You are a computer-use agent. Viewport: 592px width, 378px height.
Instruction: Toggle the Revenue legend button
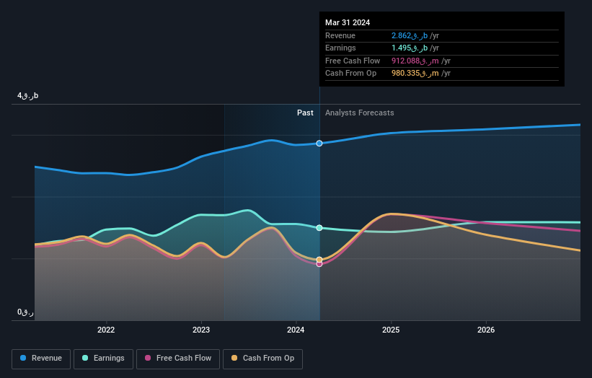41,359
